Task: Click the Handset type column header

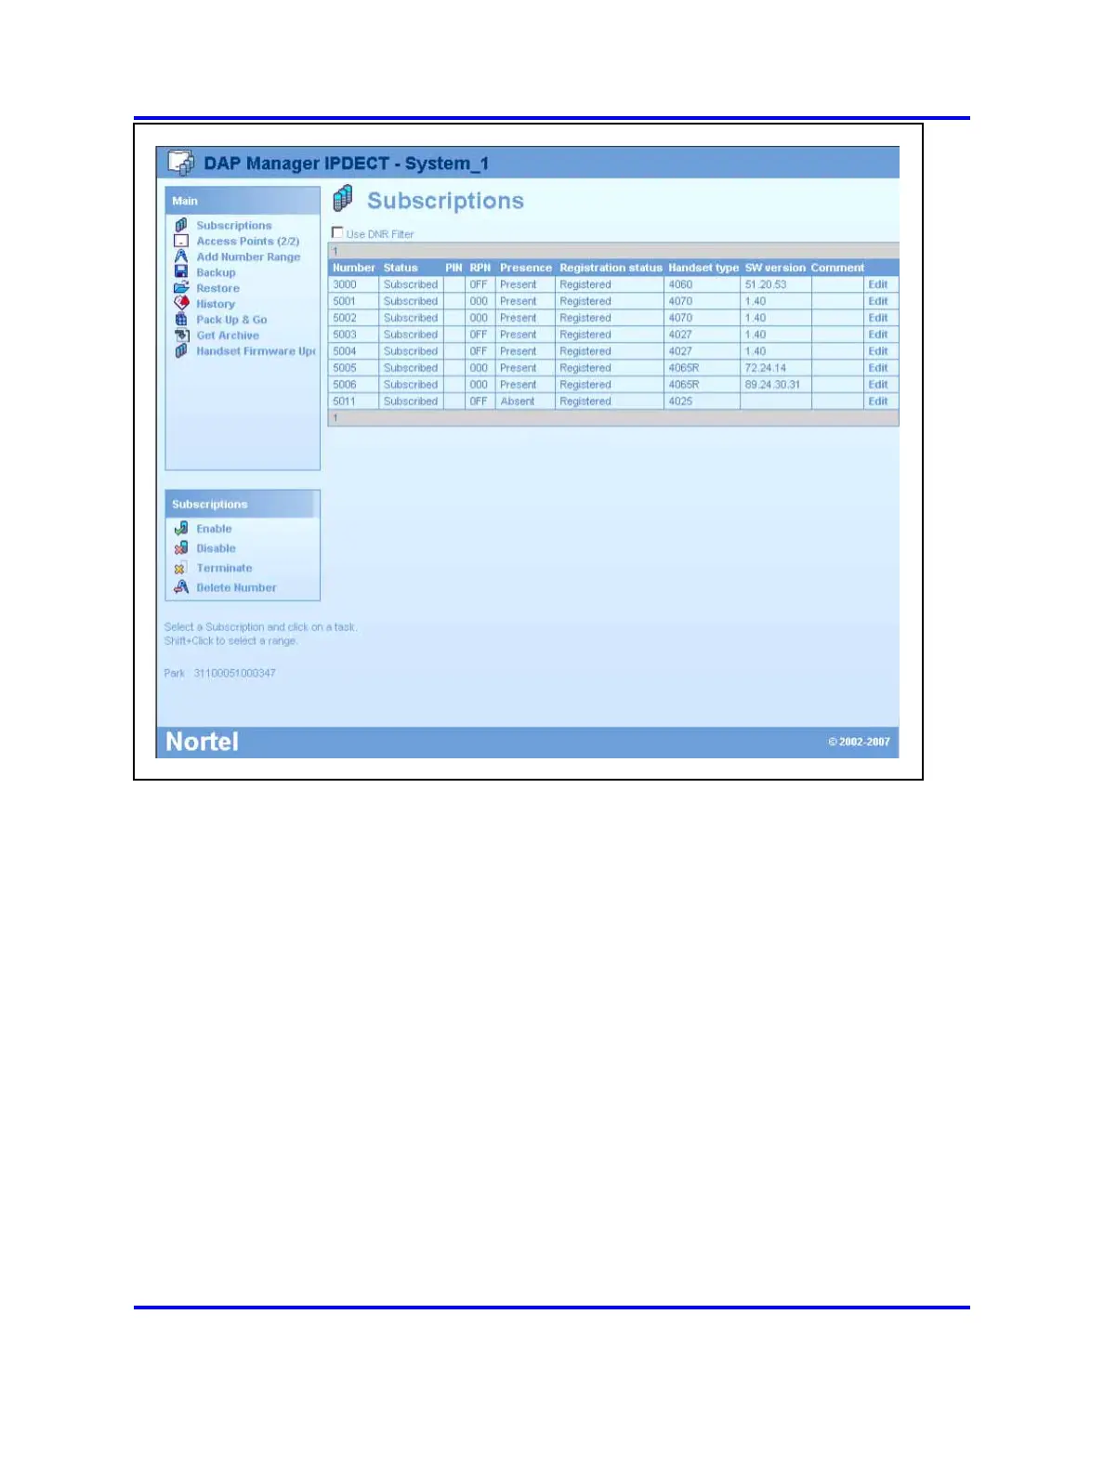Action: (x=703, y=268)
